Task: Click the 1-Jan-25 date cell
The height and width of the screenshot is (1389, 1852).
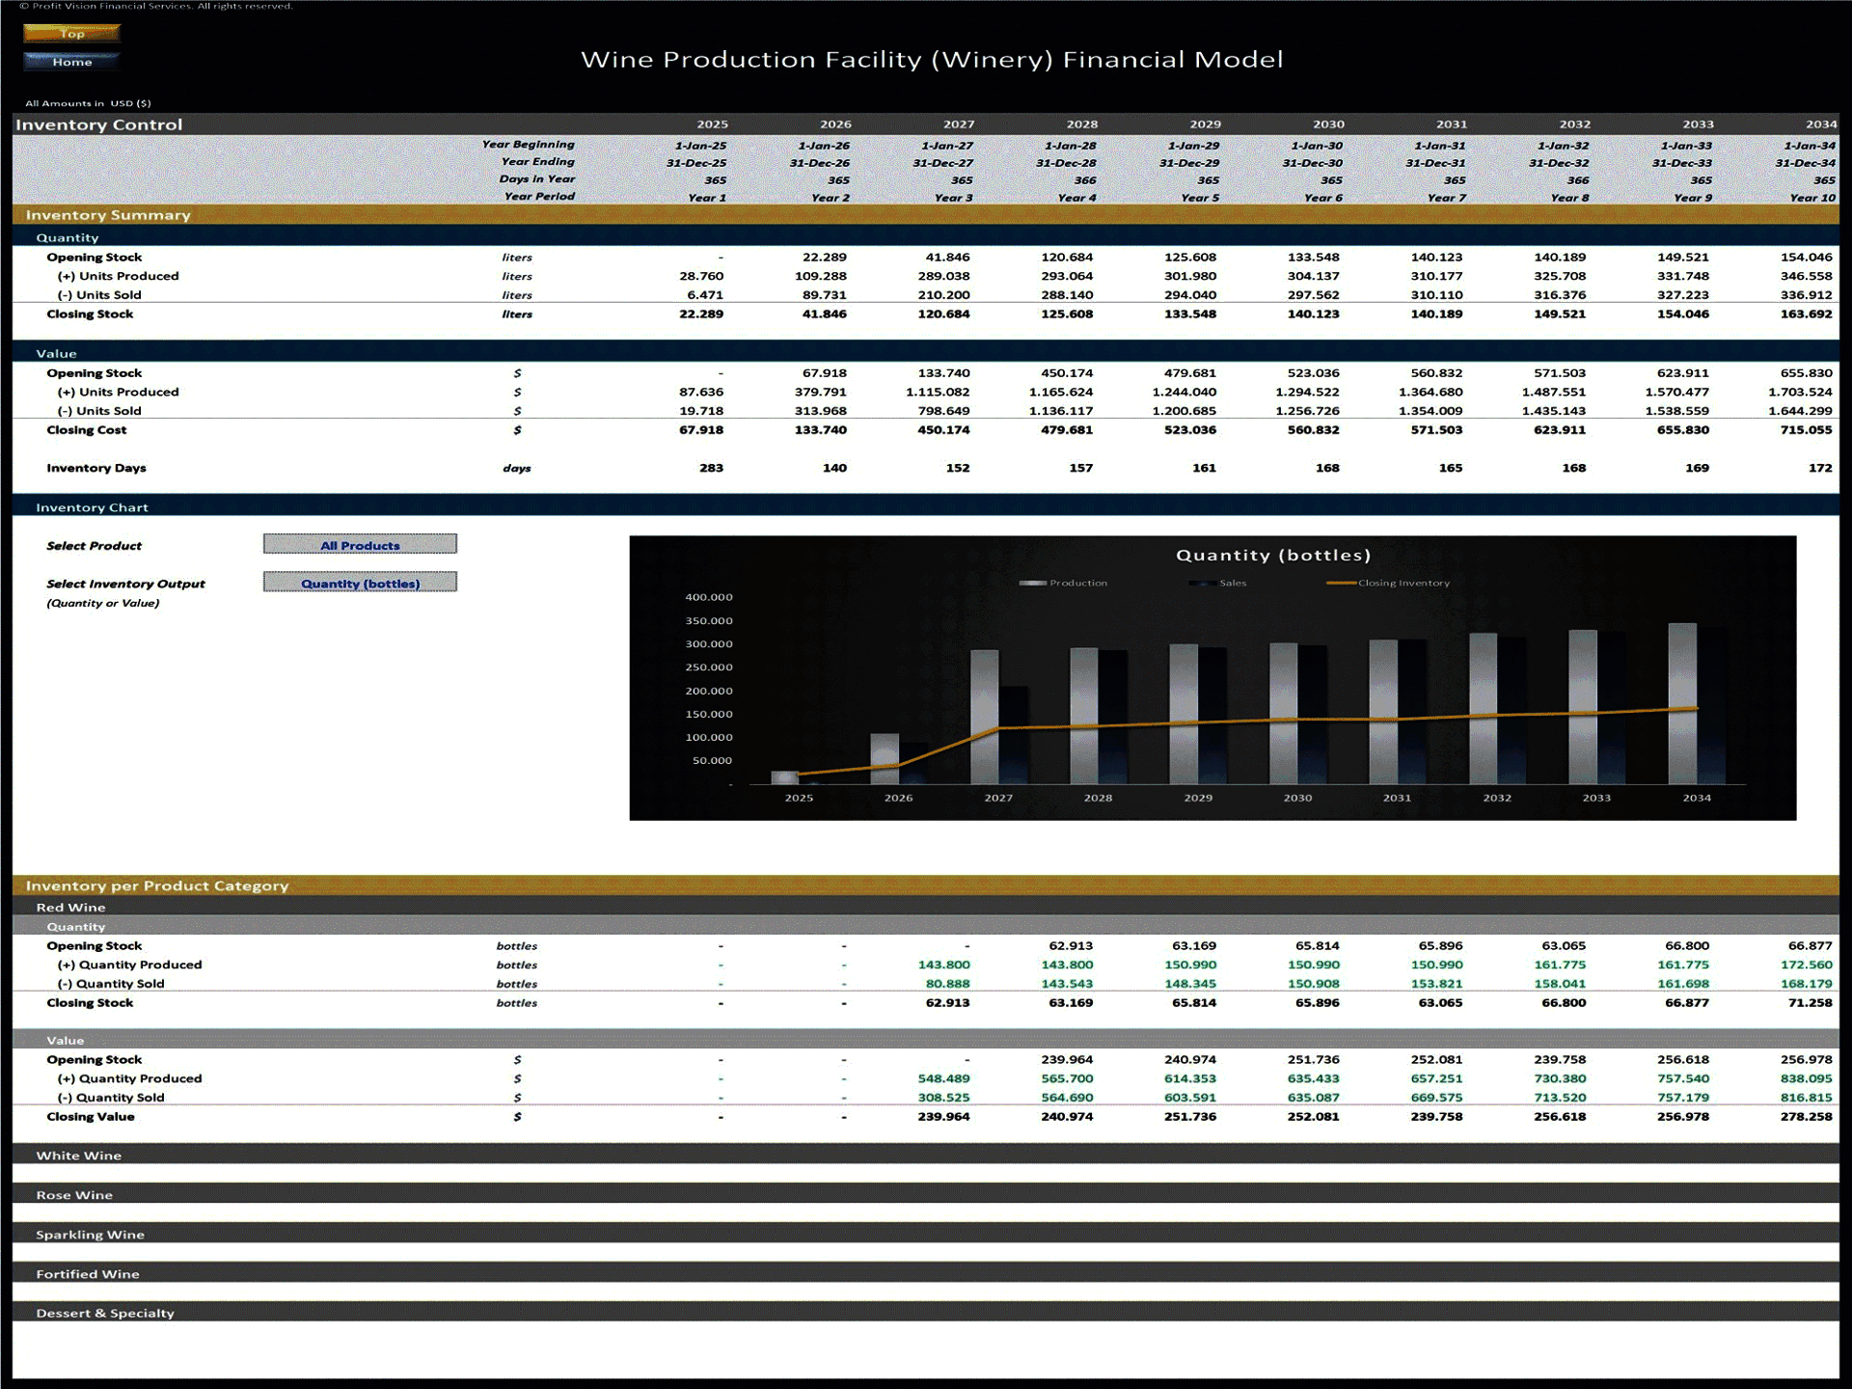Action: (700, 146)
